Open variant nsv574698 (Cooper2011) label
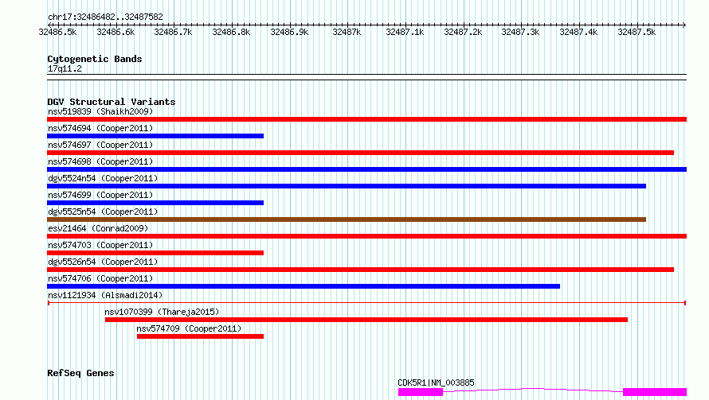The width and height of the screenshot is (709, 400). pyautogui.click(x=100, y=161)
